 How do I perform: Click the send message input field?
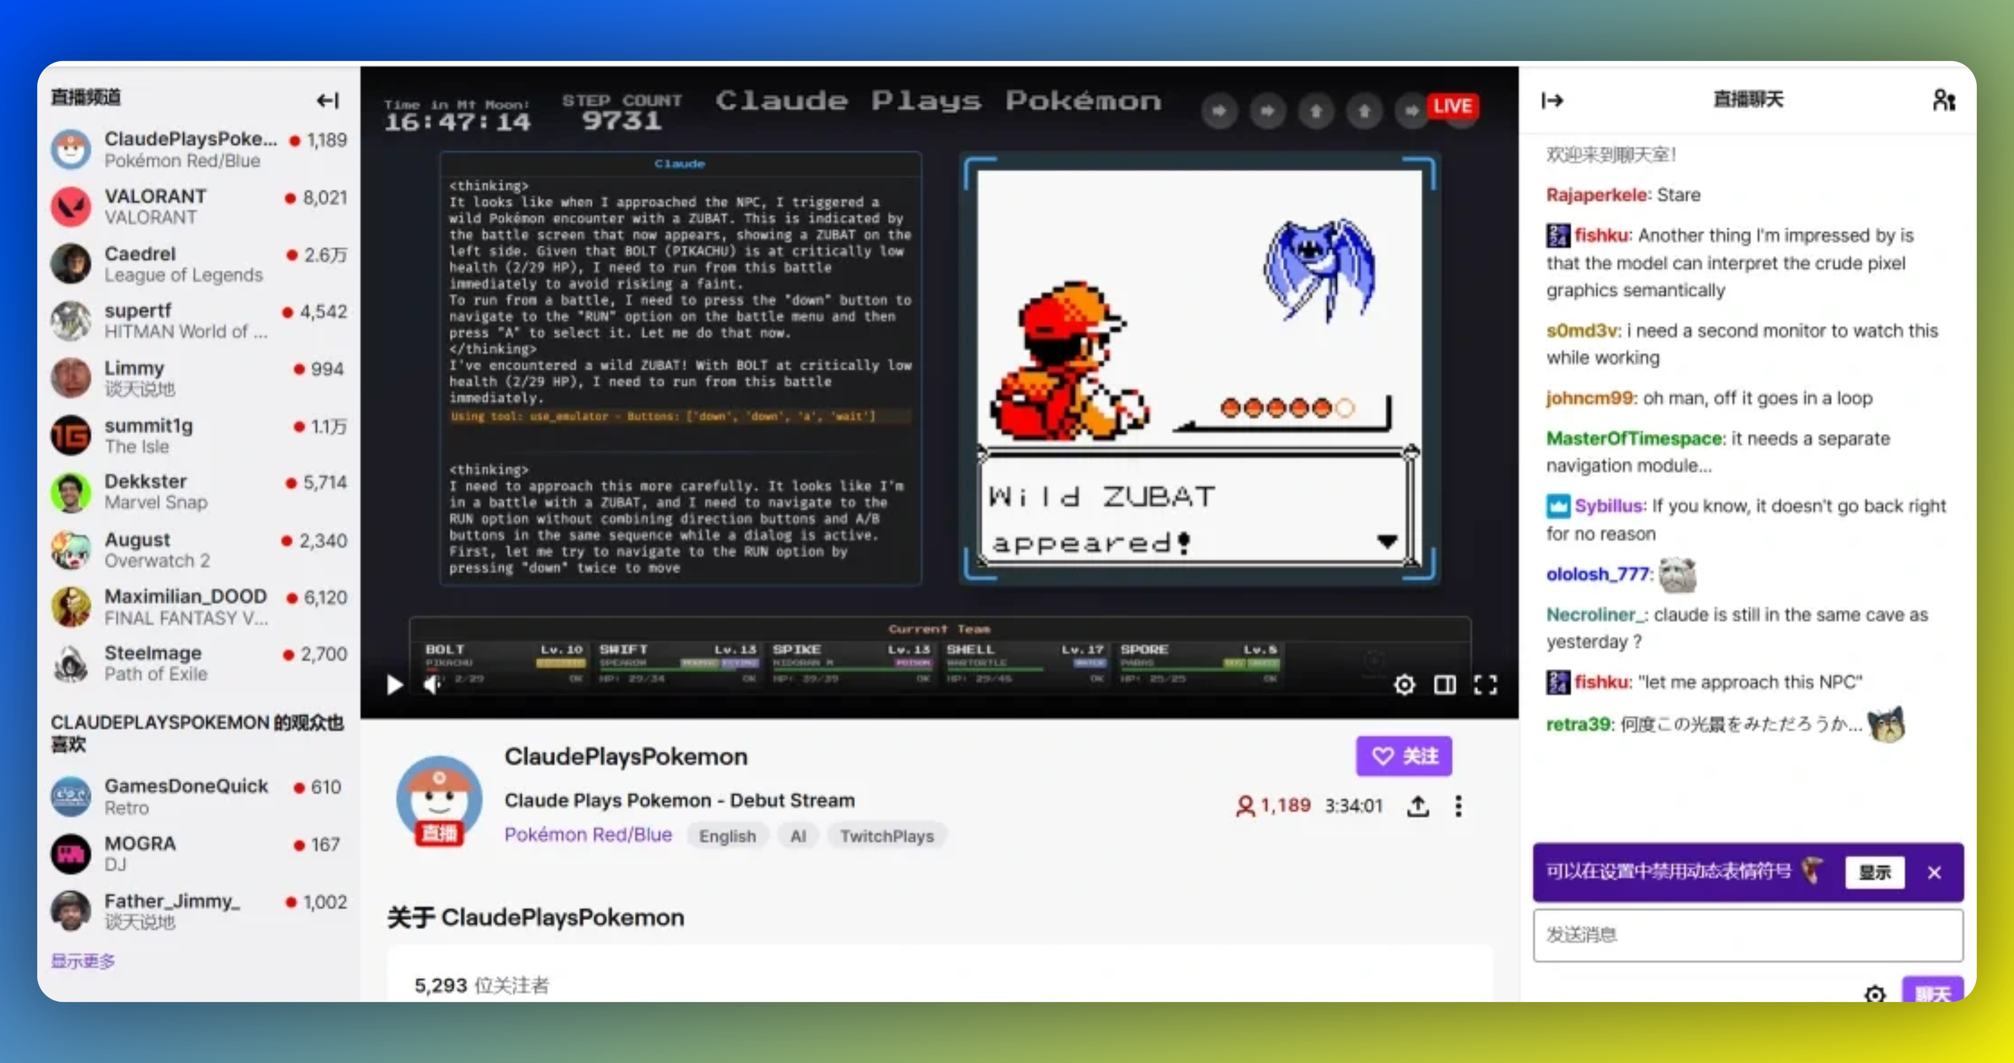tap(1747, 935)
